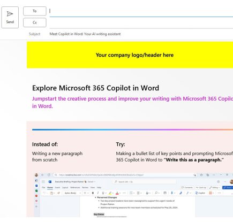This screenshot has height=222, width=233.
Task: Open settings gear in embedded Word header
Action: [218, 182]
